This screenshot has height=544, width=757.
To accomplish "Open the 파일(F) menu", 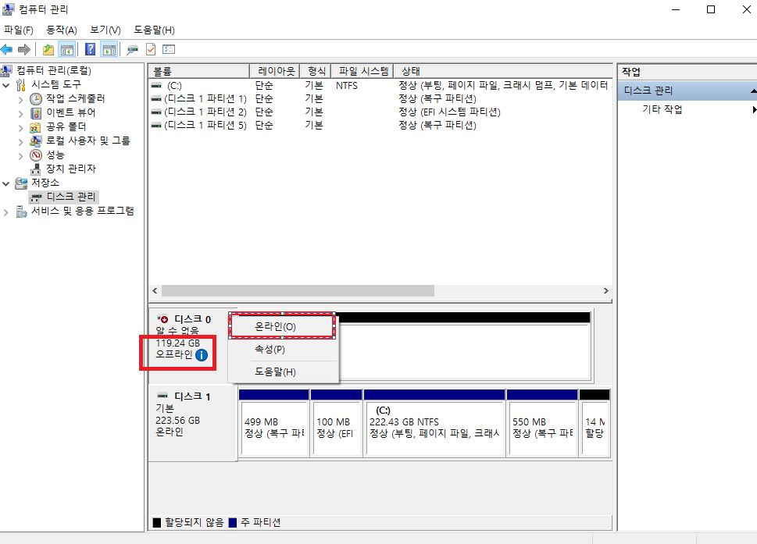I will 18,30.
